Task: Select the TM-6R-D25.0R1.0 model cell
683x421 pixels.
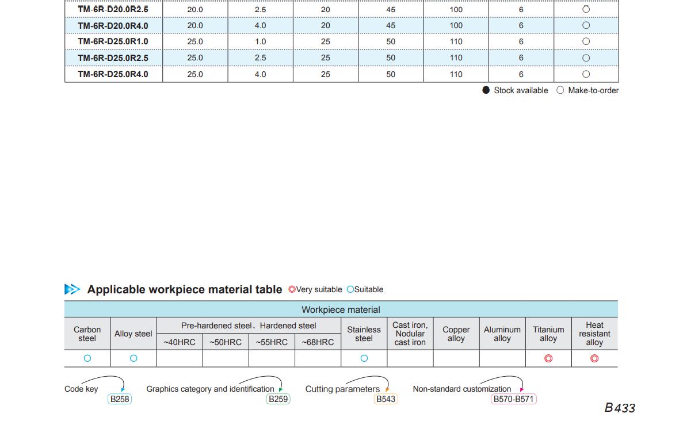Action: (x=113, y=41)
